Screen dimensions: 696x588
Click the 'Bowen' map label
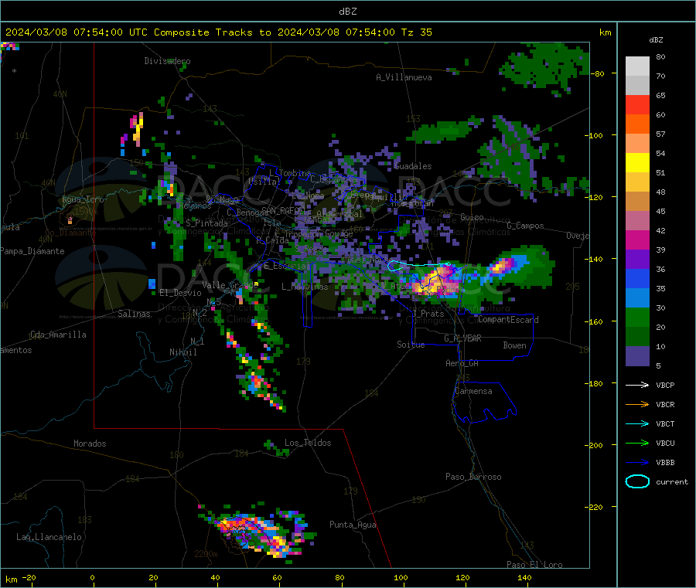pyautogui.click(x=514, y=345)
